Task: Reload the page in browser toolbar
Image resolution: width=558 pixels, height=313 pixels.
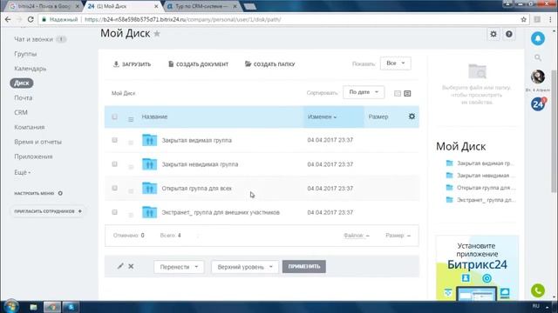Action: pyautogui.click(x=31, y=19)
